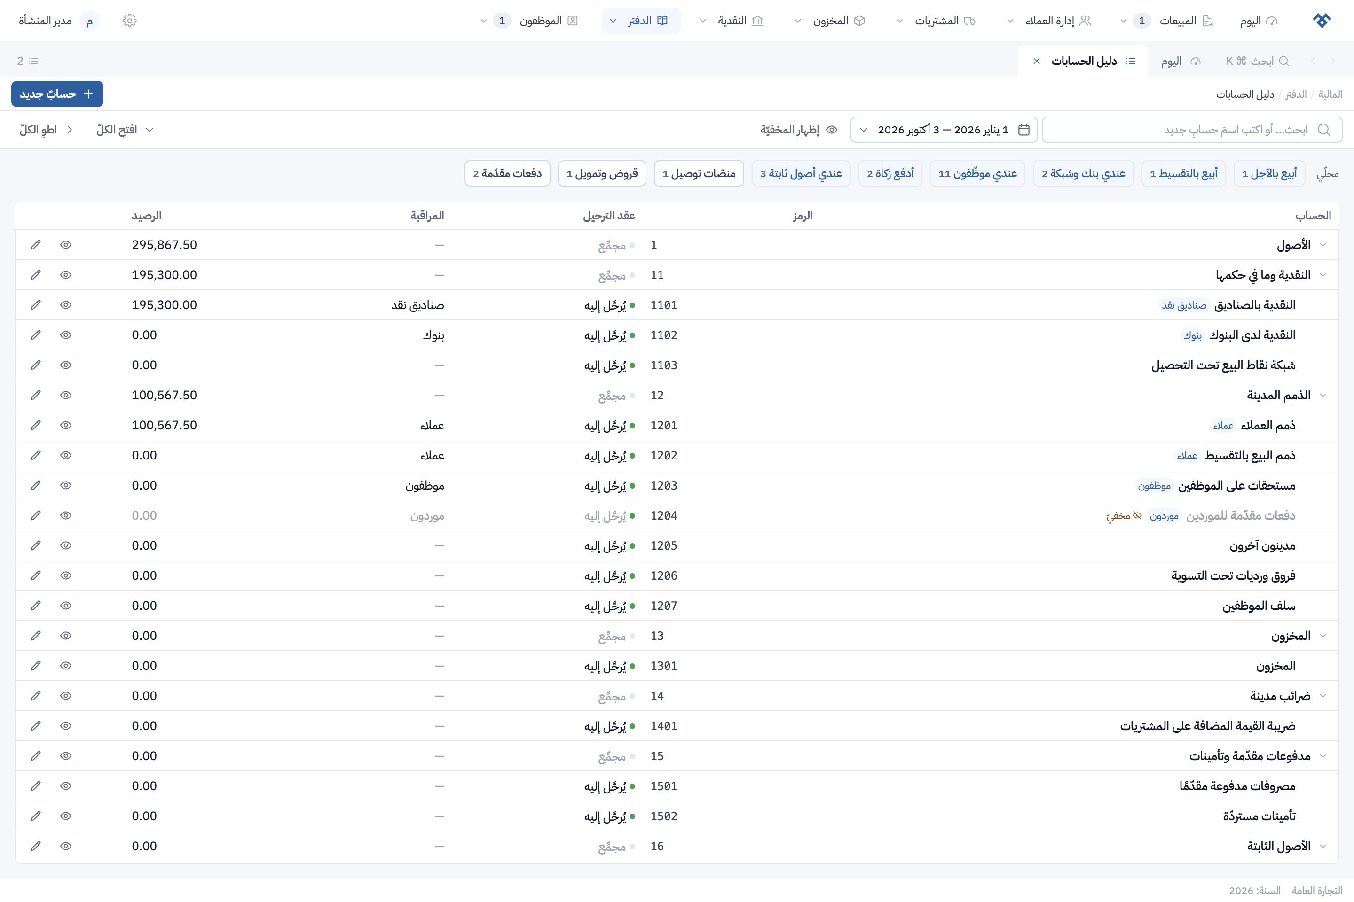This screenshot has height=902, width=1354.
Task: Click search magnifier icon in account search
Action: [x=1323, y=130]
